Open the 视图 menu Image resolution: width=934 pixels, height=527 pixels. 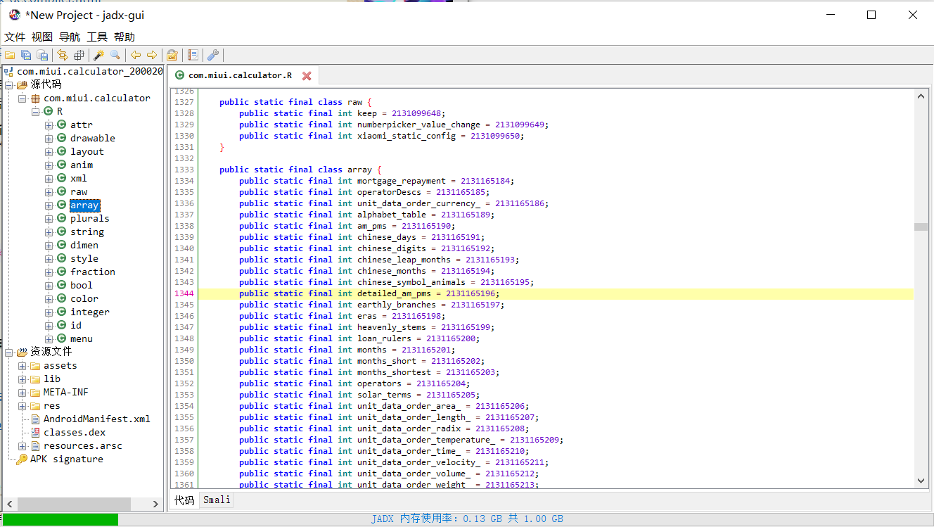coord(42,37)
